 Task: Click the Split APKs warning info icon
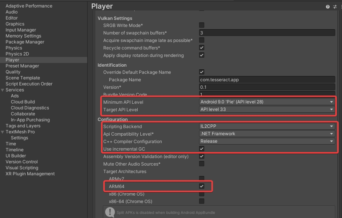coord(110,212)
